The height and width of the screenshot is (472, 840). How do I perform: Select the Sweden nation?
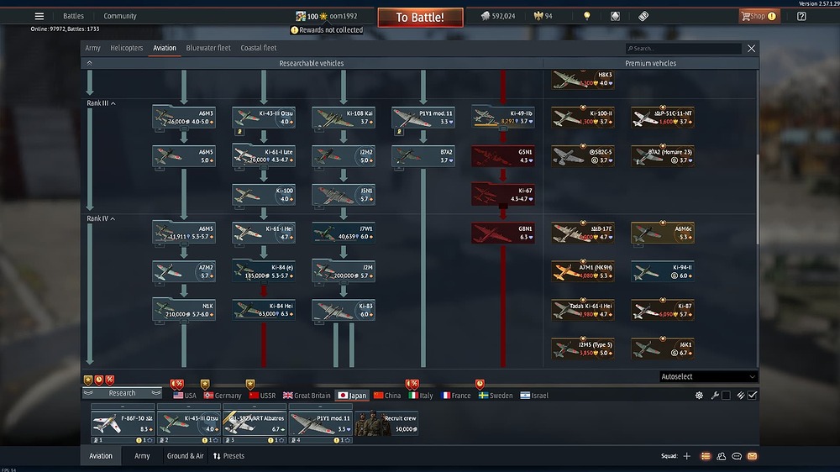pos(496,396)
